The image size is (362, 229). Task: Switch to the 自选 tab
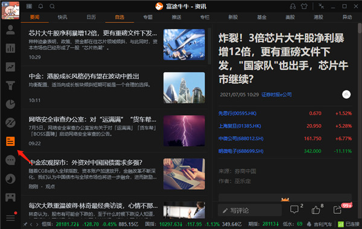pyautogui.click(x=119, y=17)
